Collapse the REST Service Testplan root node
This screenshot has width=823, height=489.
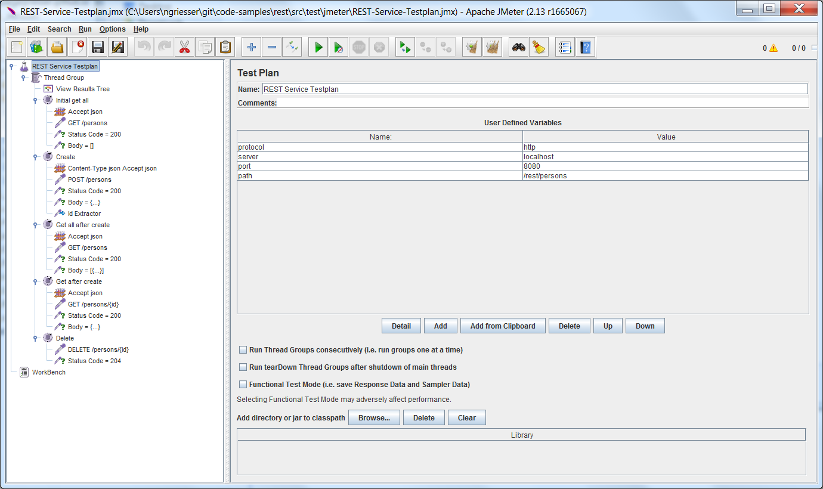(11, 66)
